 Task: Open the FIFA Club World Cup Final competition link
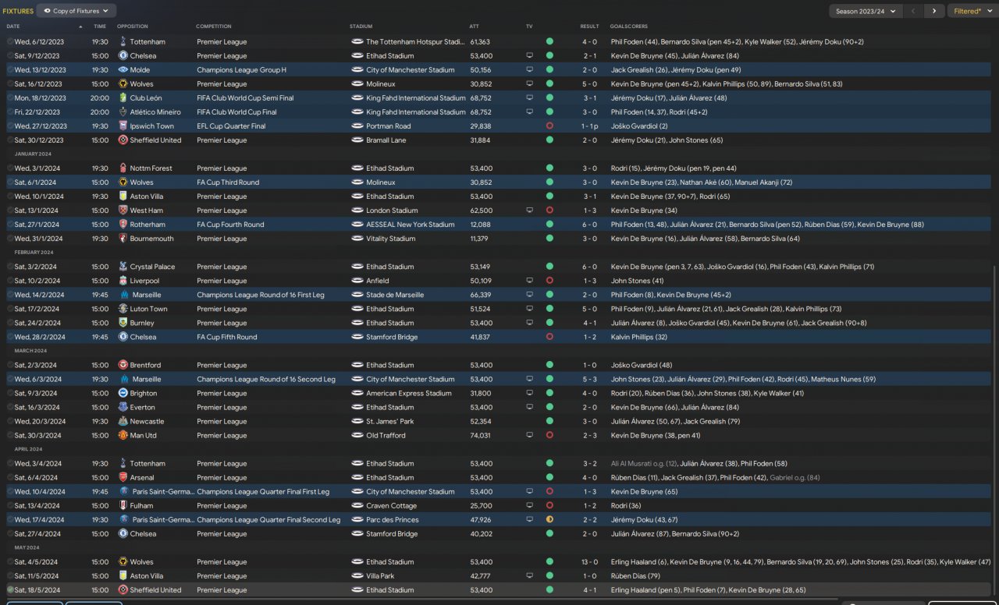point(236,112)
